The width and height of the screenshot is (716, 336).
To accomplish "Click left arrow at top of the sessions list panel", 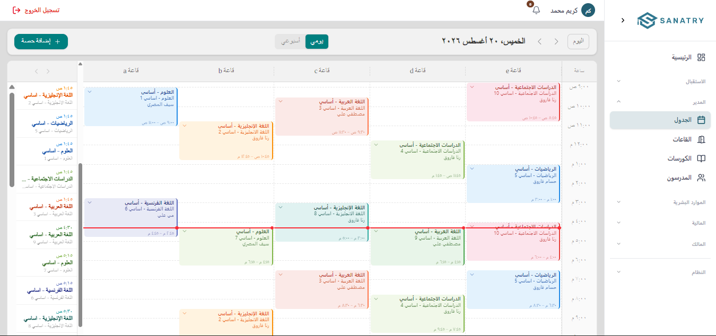I will coord(36,71).
